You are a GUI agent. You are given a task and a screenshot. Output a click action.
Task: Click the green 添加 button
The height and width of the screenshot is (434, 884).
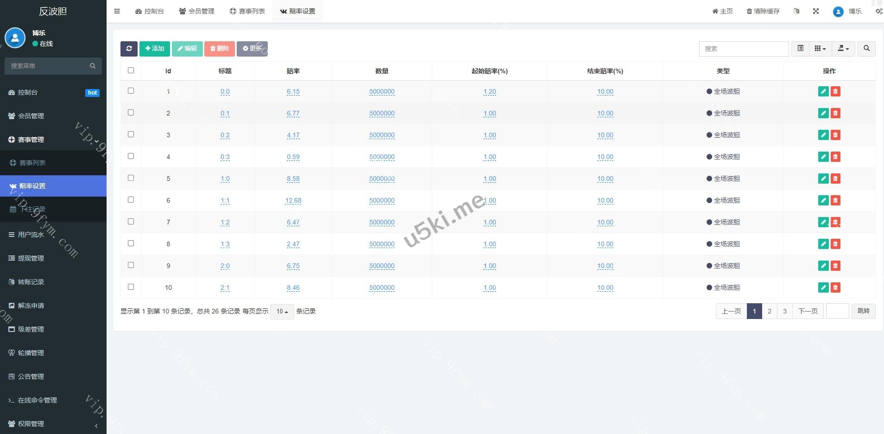[x=155, y=49]
